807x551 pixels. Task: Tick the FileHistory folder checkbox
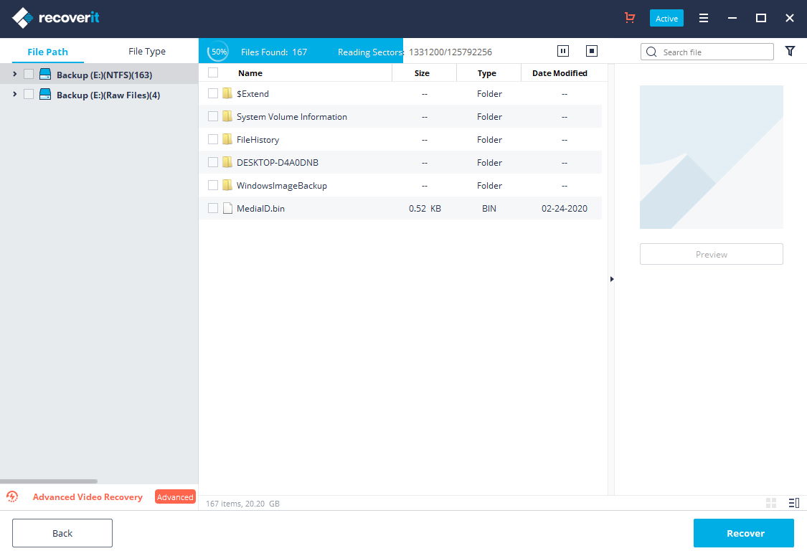point(213,139)
